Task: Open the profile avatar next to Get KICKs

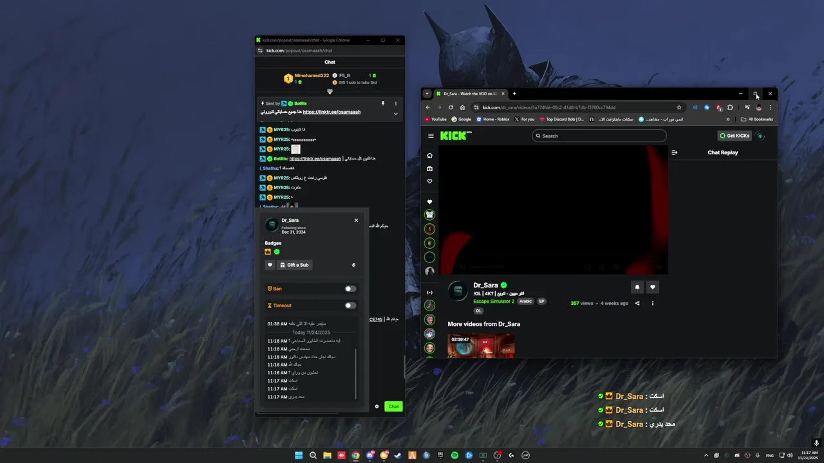Action: 760,136
